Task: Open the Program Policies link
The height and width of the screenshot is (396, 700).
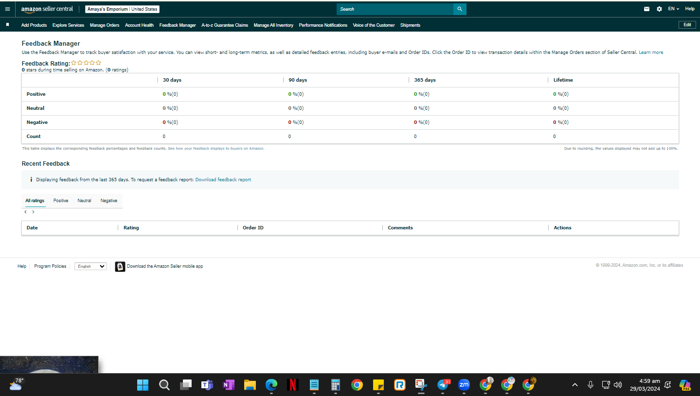Action: pos(50,266)
